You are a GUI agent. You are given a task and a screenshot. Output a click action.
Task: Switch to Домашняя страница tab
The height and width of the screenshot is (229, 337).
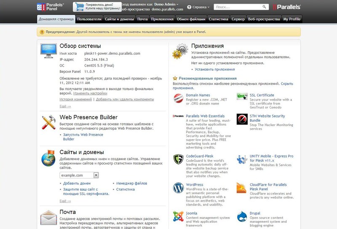click(x=56, y=19)
